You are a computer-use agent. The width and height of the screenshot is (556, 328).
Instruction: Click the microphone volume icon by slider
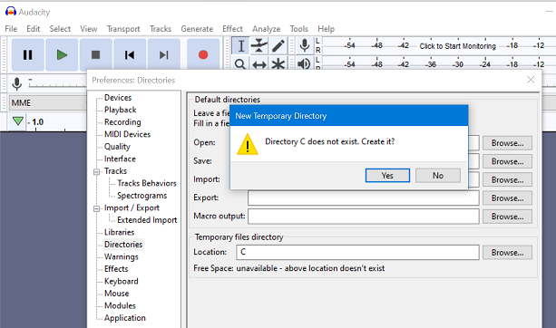(x=16, y=84)
